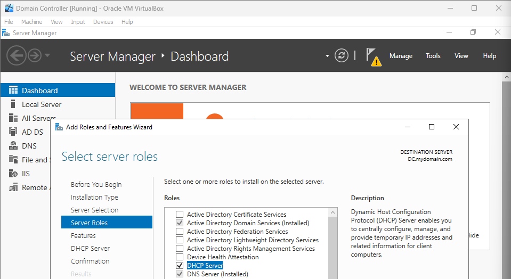
Task: Select the AD DS sidebar icon
Action: click(x=13, y=132)
